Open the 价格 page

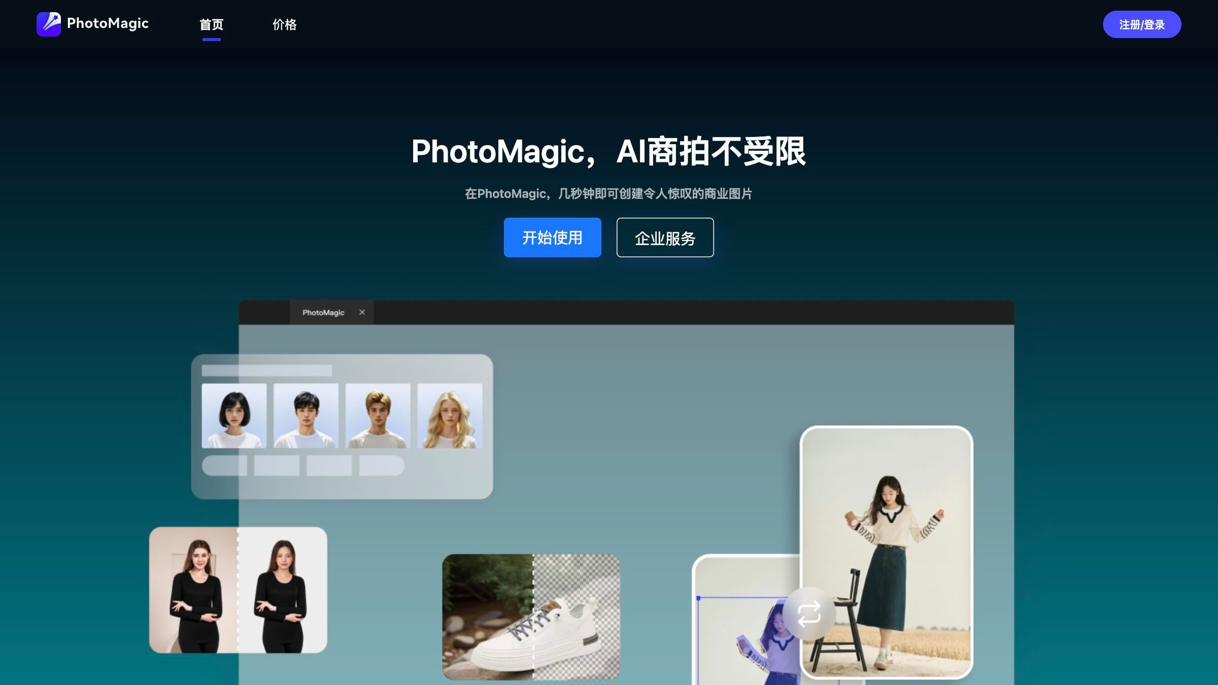[x=284, y=24]
